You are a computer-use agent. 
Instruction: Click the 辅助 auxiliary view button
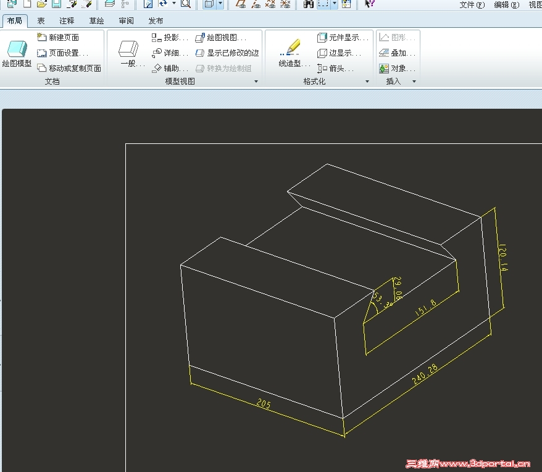(169, 68)
